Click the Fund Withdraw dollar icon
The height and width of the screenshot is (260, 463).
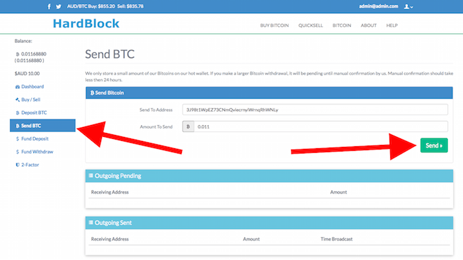tap(17, 152)
